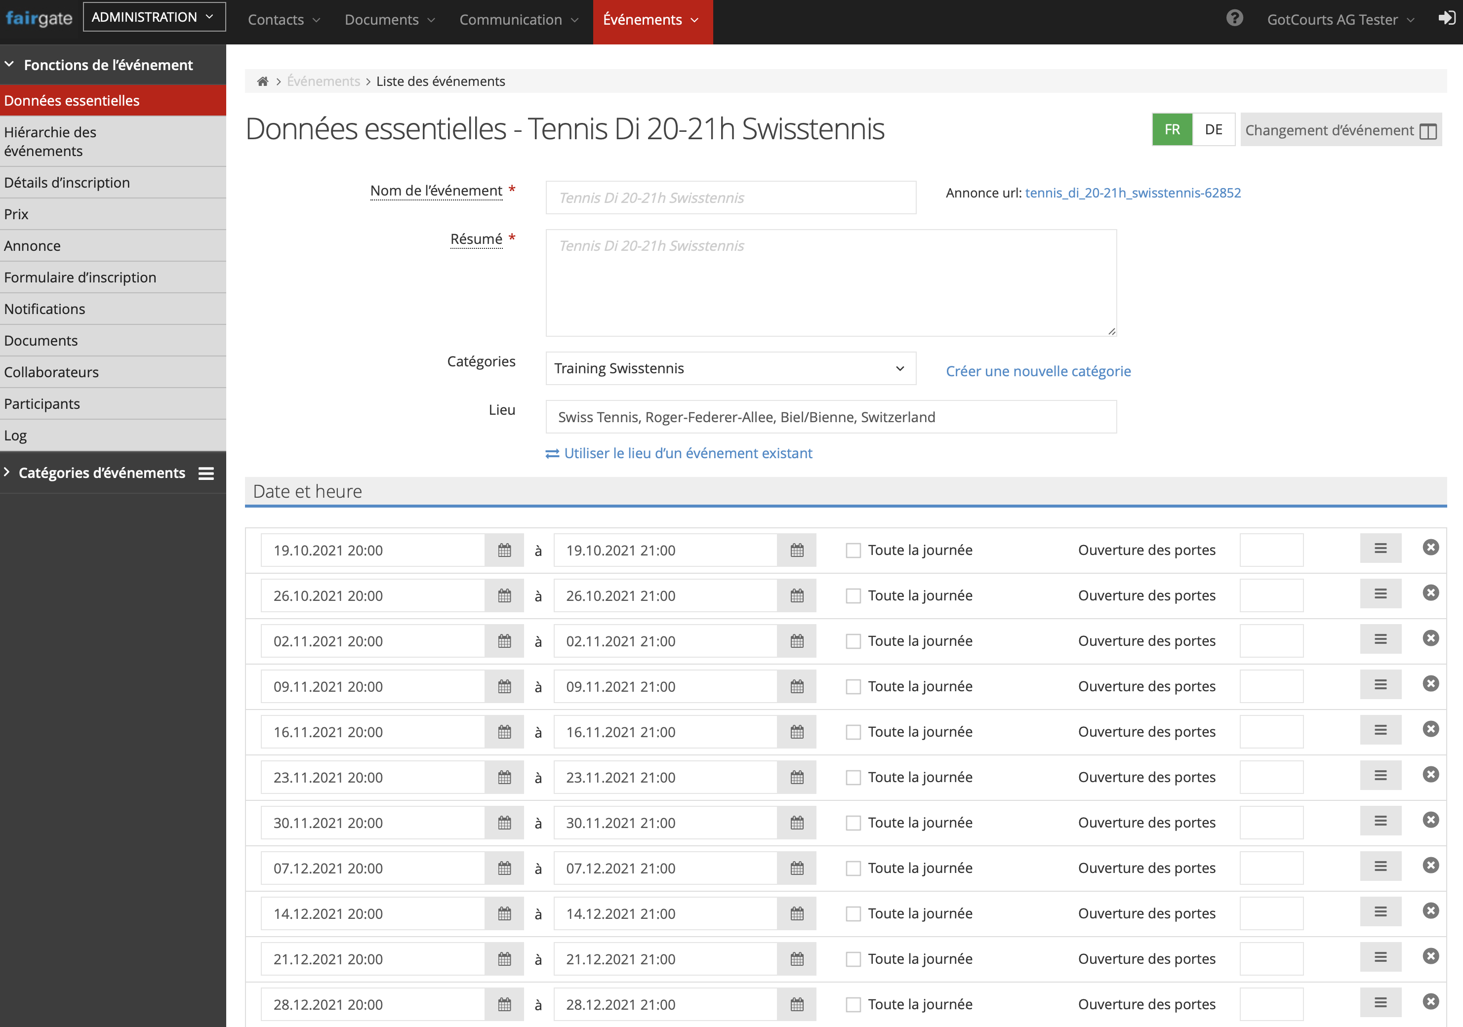
Task: Click the Lieu address field
Action: (x=830, y=417)
